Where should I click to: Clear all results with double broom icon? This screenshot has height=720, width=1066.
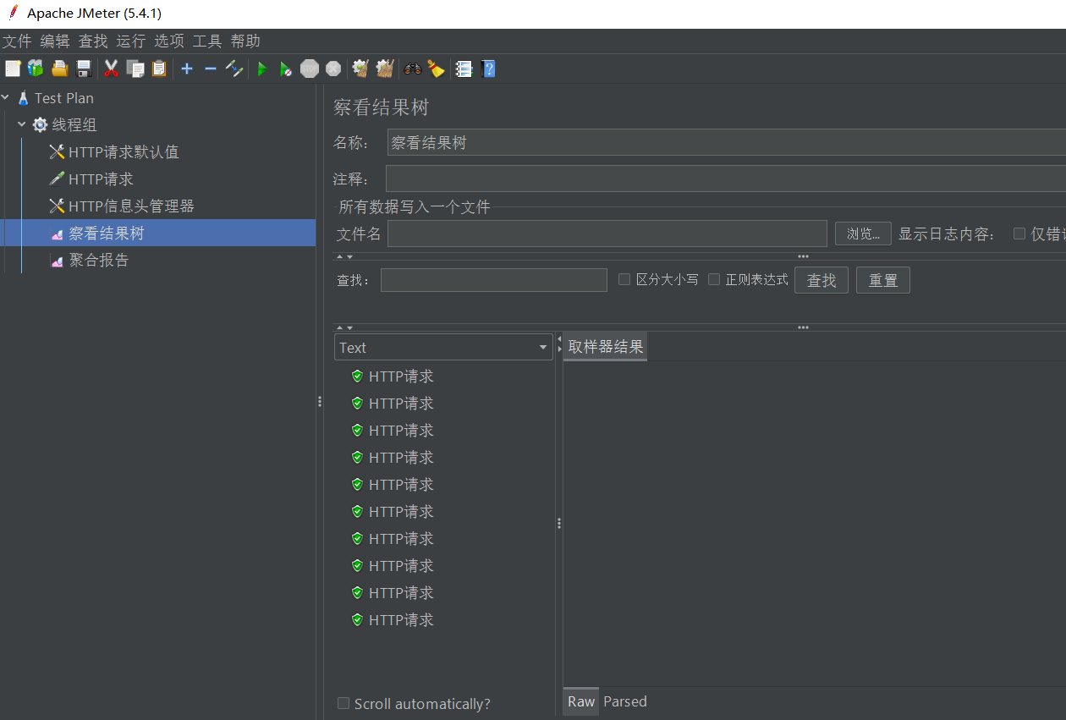(x=385, y=69)
